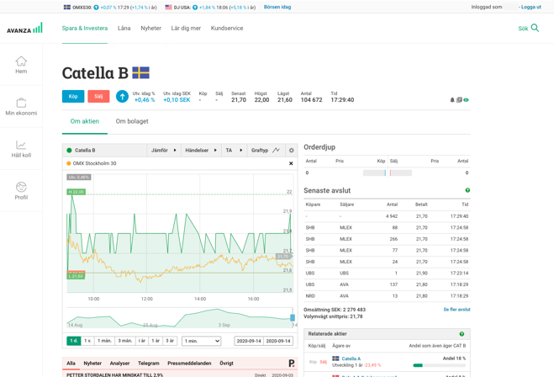This screenshot has width=554, height=377.
Task: Expand the Händelser chart menu
Action: (x=201, y=151)
